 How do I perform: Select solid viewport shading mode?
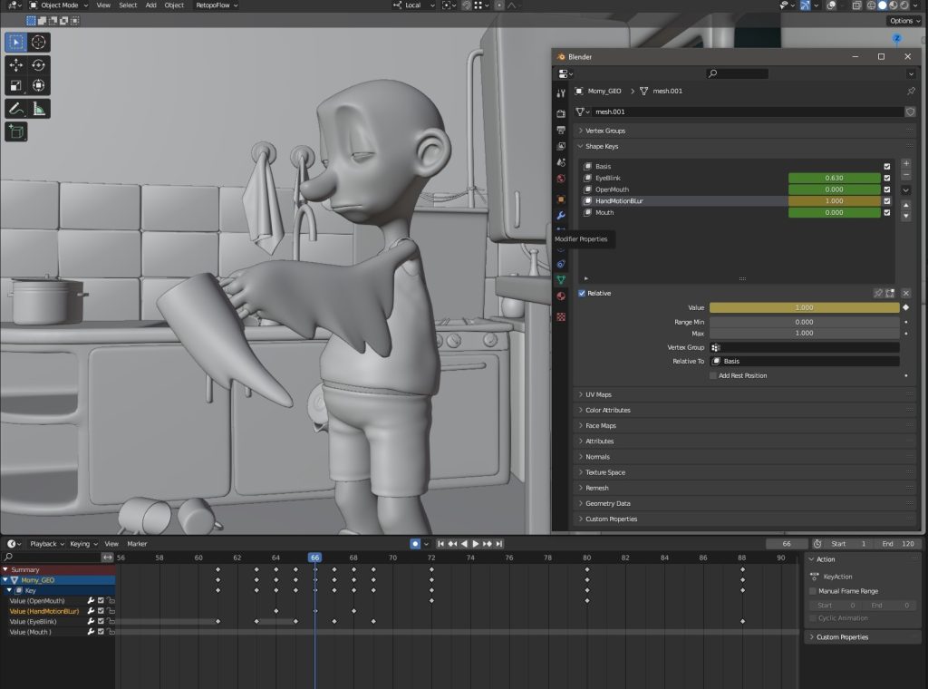coord(883,5)
